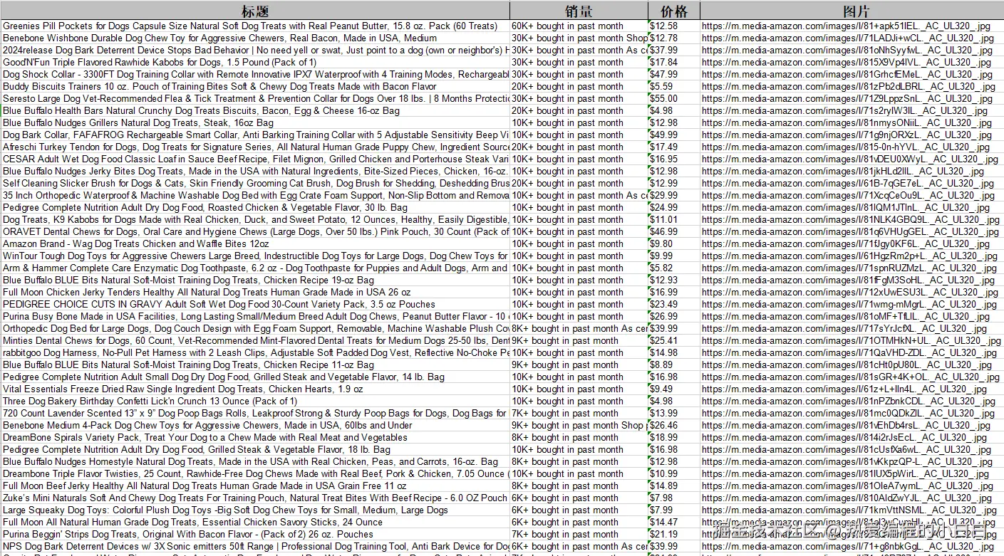This screenshot has height=556, width=1004.
Task: Click the $12.78 price cell
Action: coord(674,38)
